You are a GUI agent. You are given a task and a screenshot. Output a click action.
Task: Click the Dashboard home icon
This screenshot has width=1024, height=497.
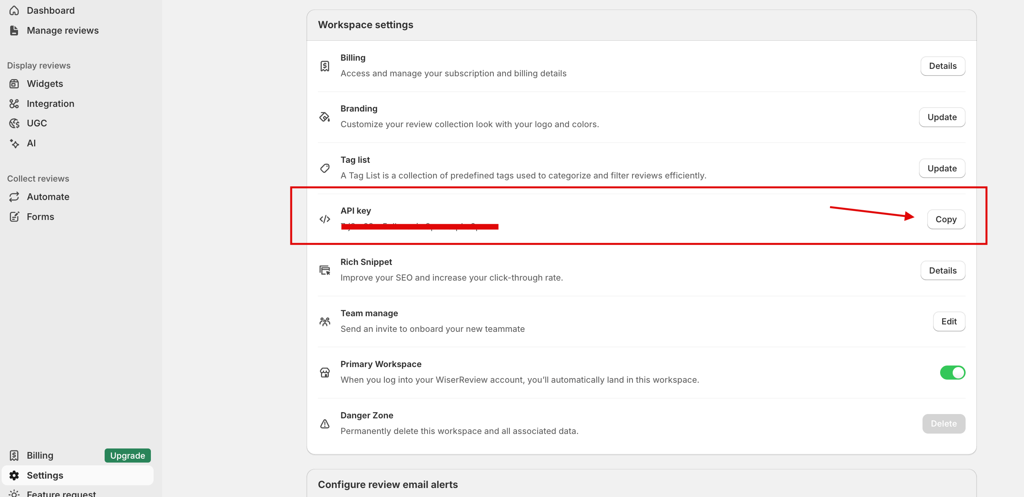pyautogui.click(x=14, y=10)
